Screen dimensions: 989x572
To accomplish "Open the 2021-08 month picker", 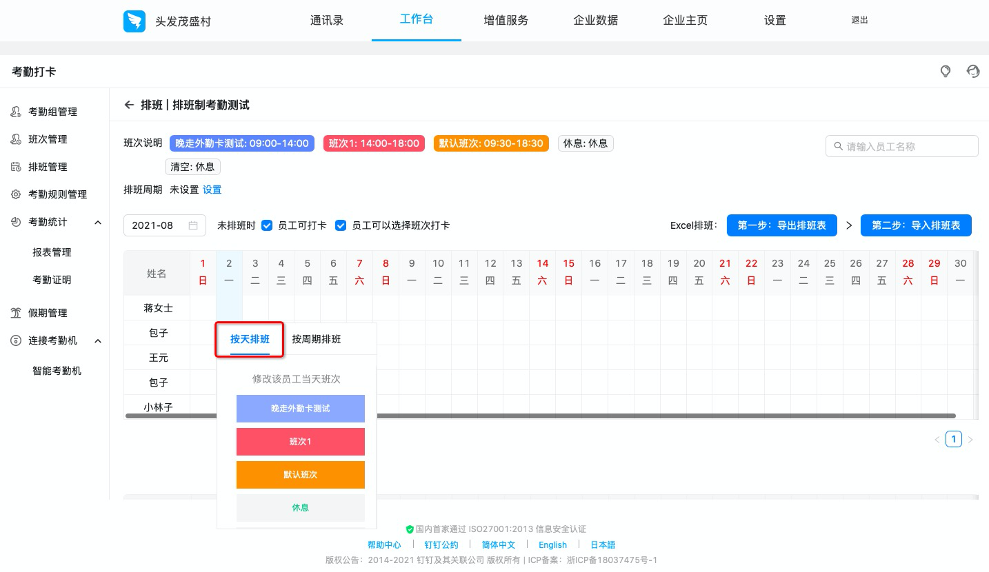I will (164, 225).
